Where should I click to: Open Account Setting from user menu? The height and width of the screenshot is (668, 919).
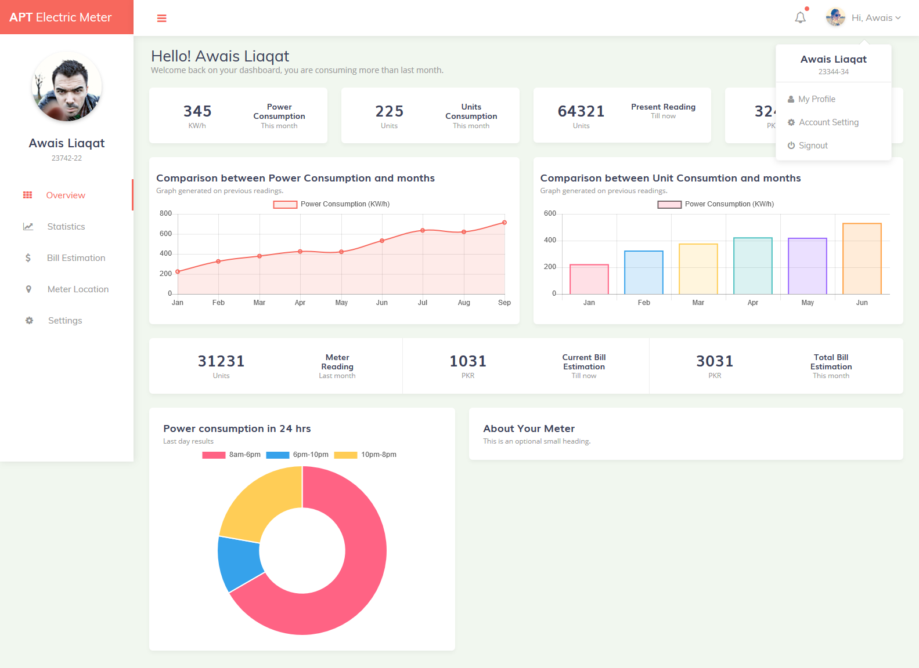click(833, 122)
